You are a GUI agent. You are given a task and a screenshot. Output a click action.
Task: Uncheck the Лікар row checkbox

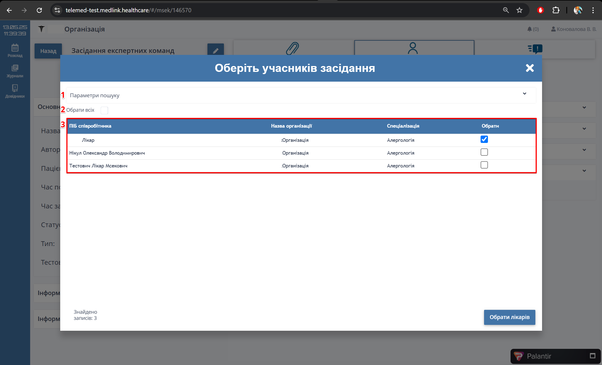tap(484, 139)
